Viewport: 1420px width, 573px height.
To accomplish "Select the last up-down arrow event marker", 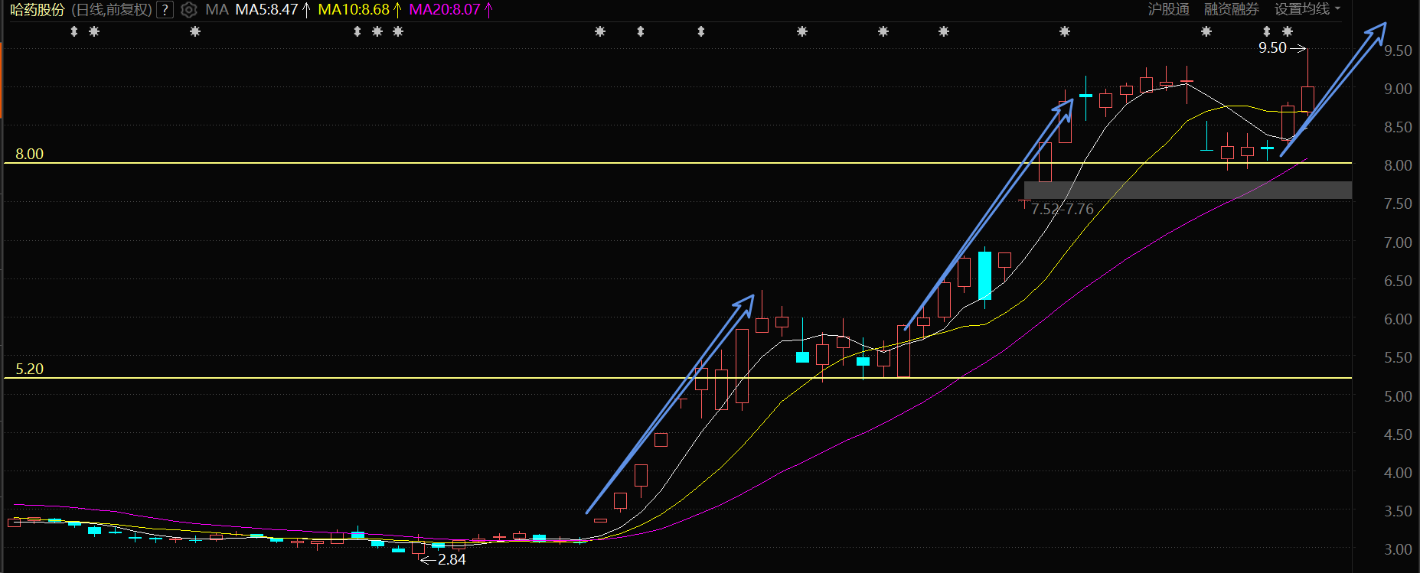I will point(1267,31).
